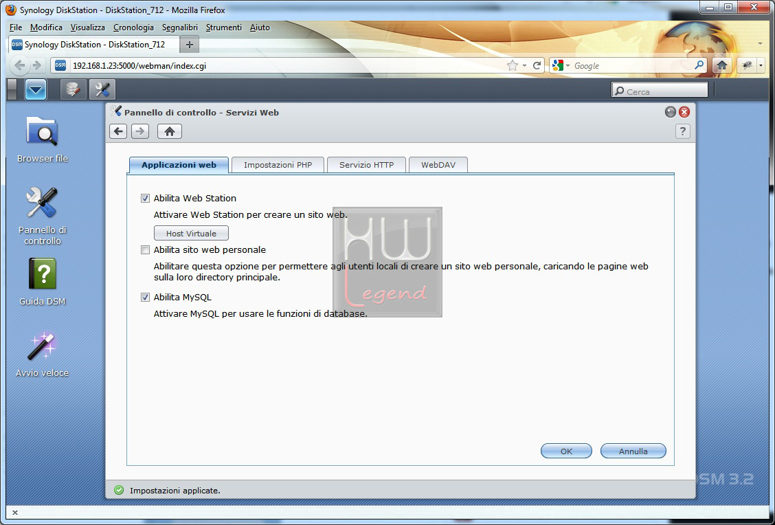
Task: Close the Firefox add-on bar
Action: [15, 513]
